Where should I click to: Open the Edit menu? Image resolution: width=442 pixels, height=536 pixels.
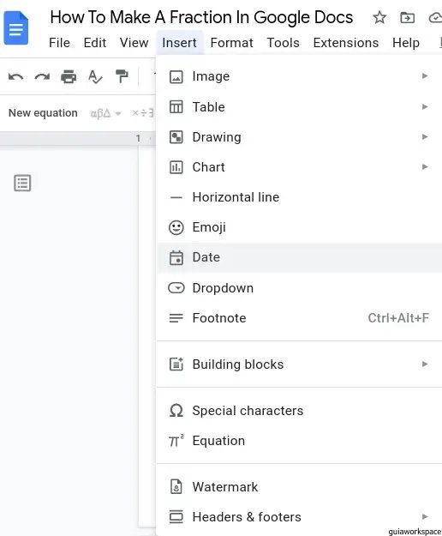[95, 43]
